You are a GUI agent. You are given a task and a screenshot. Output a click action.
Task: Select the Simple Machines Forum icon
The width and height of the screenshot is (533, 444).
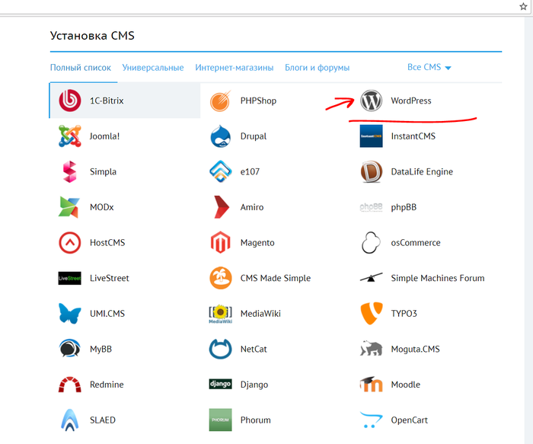coord(372,278)
